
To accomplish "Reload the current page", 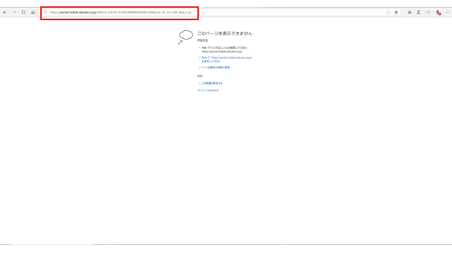I will point(24,12).
